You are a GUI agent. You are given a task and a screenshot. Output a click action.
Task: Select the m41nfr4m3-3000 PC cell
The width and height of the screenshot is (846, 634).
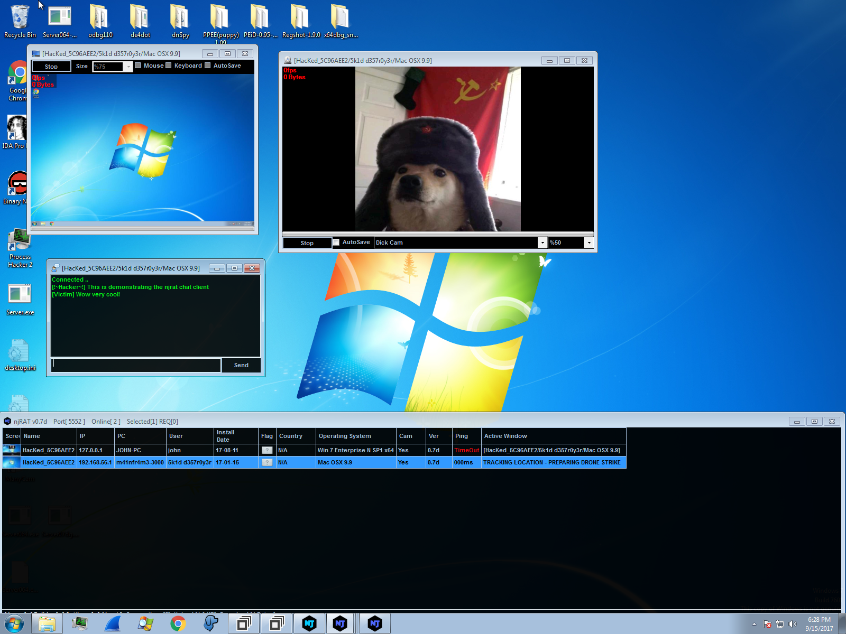click(140, 462)
